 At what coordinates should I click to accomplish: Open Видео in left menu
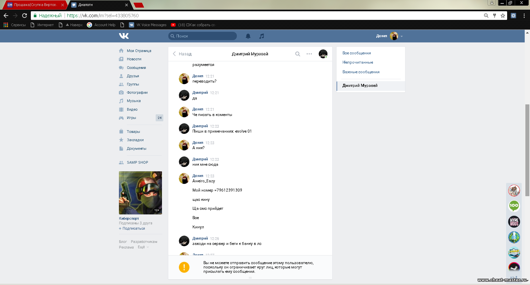[x=132, y=109]
